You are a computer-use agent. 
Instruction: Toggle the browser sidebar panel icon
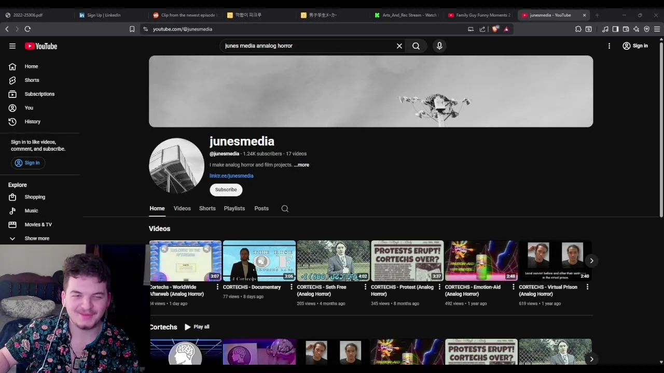(x=615, y=29)
